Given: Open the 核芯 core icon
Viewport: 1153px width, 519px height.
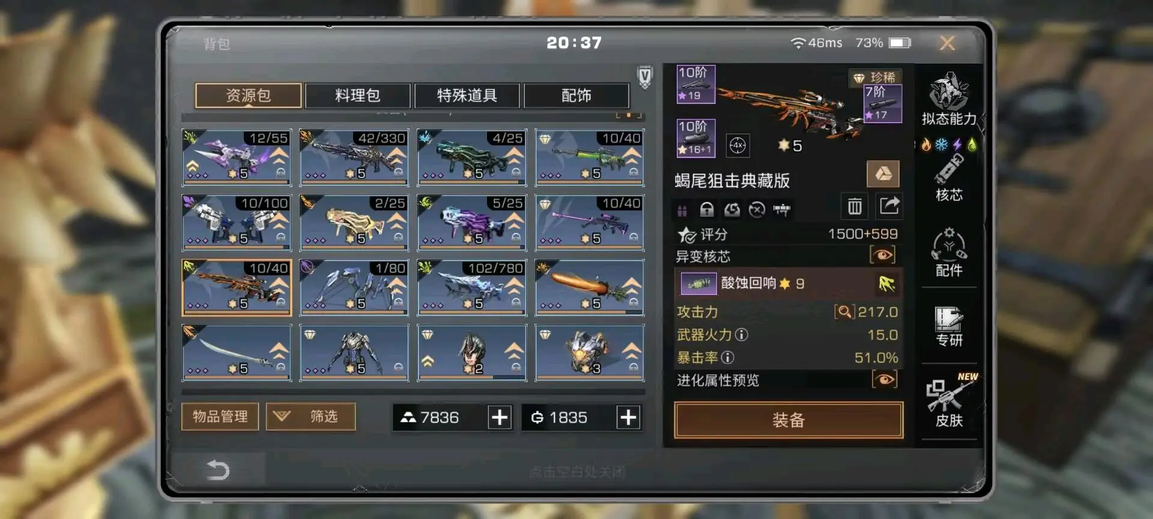Looking at the screenshot, I should coord(949,177).
